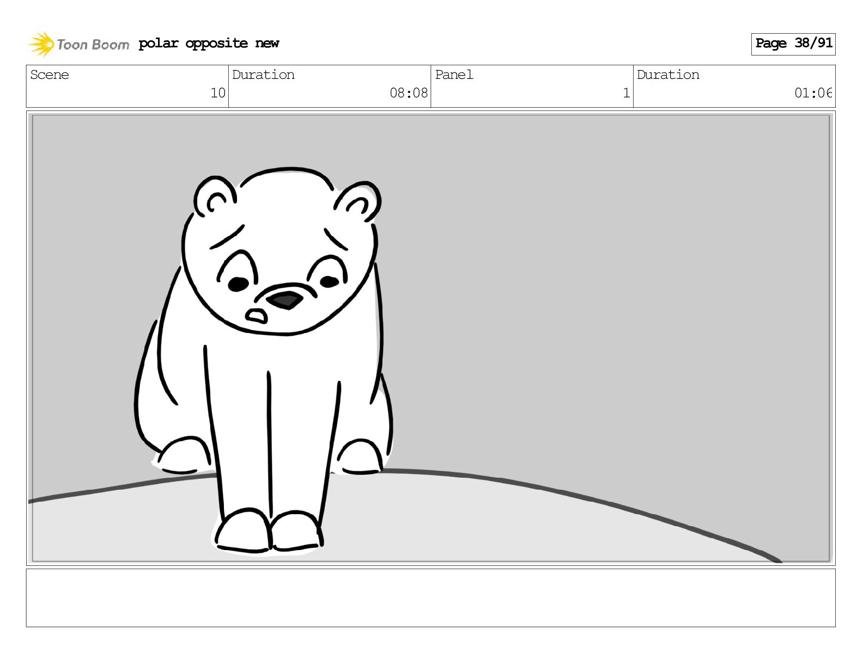Click the polar bear storyboard panel image
The height and width of the screenshot is (666, 863).
[x=430, y=338]
